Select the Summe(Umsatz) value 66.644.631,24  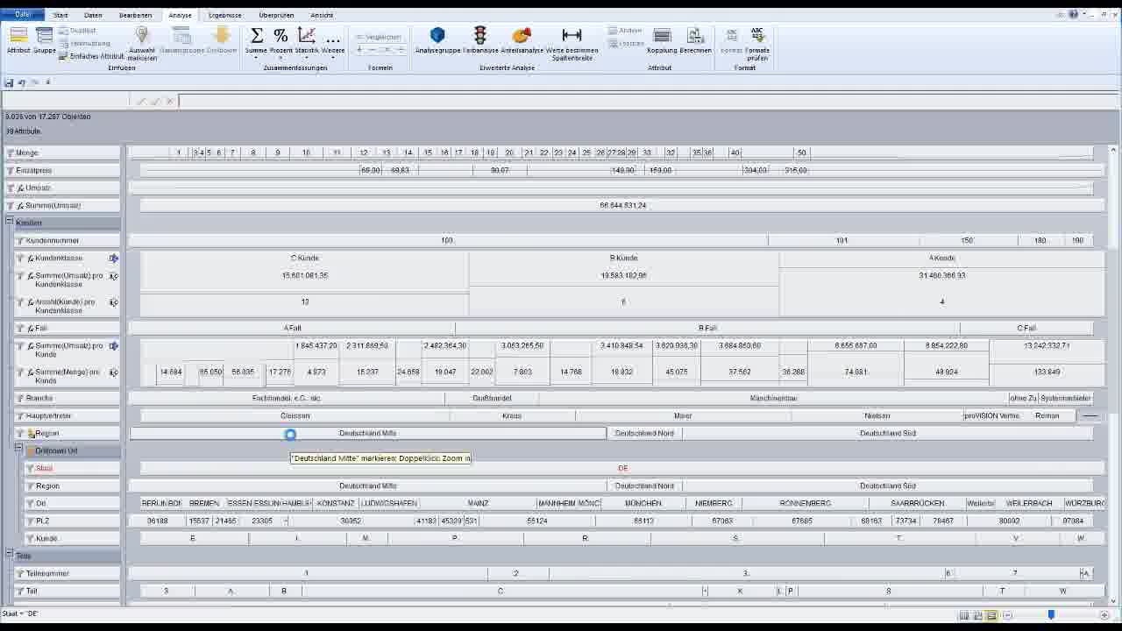pyautogui.click(x=622, y=205)
